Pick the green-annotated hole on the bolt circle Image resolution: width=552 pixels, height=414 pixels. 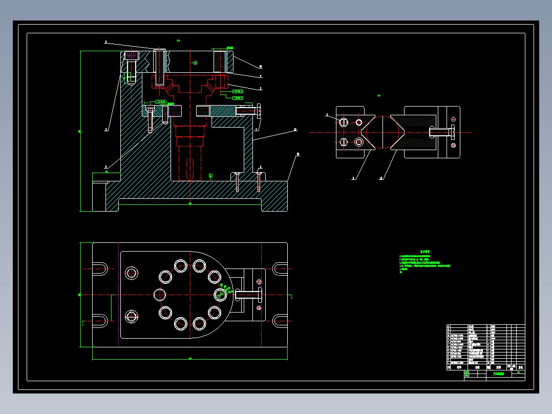pos(220,295)
